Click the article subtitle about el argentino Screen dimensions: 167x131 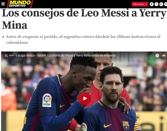tap(83, 40)
